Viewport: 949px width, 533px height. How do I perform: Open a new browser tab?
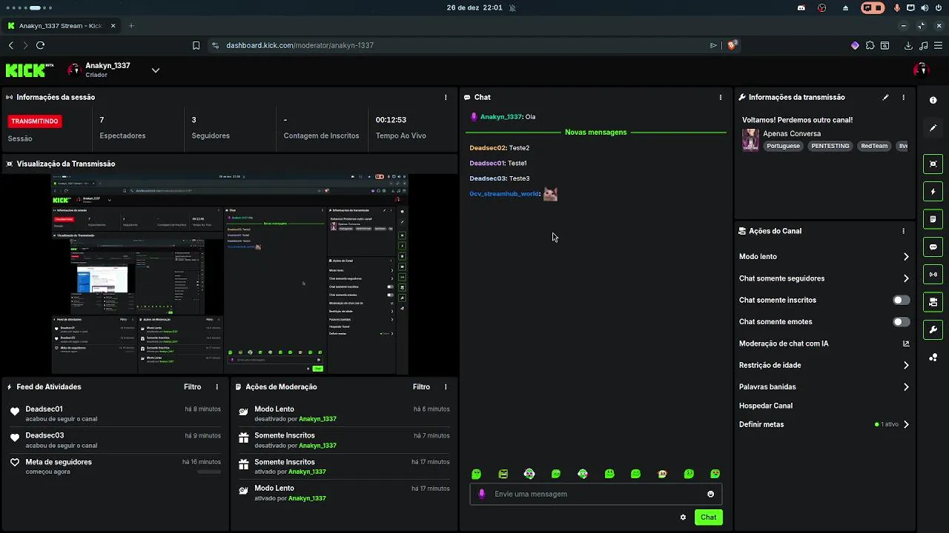(x=131, y=26)
